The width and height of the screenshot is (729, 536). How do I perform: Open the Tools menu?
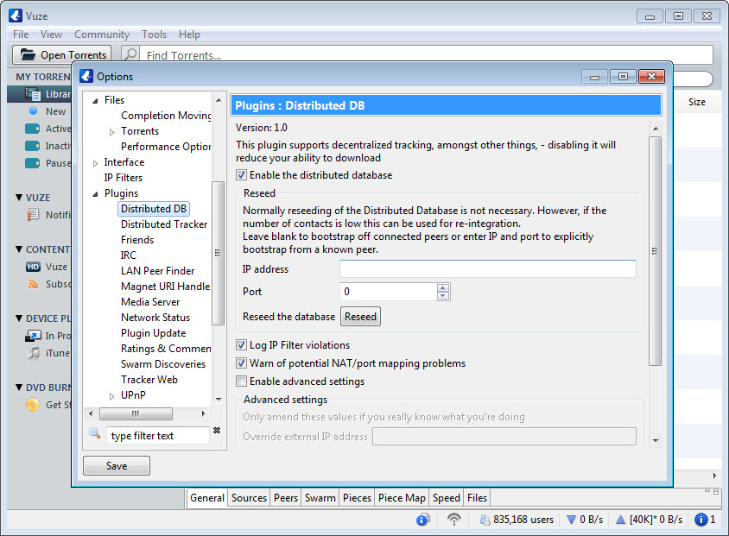(x=154, y=35)
